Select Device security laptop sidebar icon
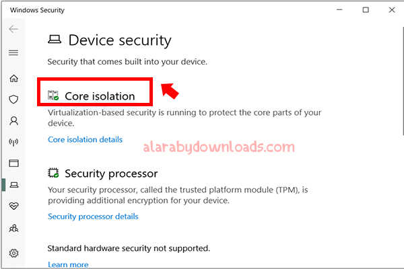Screen dimensions: 404x269 14,184
